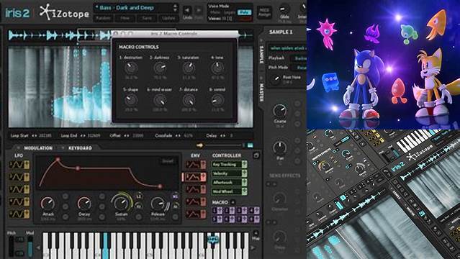
Task: Select the first LFO waveform slot
Action: point(19,165)
